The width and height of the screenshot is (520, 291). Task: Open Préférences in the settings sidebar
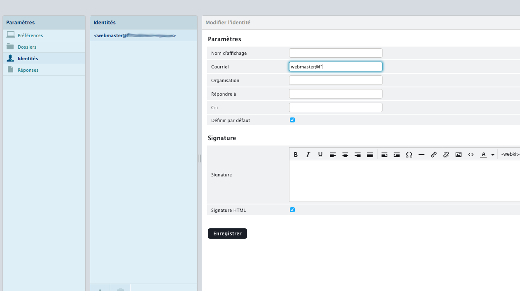tap(30, 35)
